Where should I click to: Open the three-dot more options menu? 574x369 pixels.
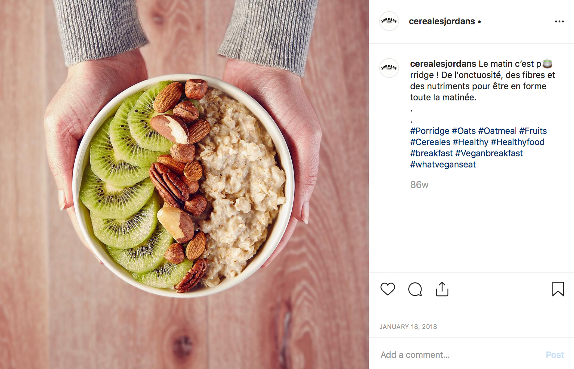tap(559, 21)
